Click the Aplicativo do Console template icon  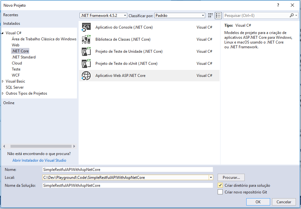click(x=86, y=27)
